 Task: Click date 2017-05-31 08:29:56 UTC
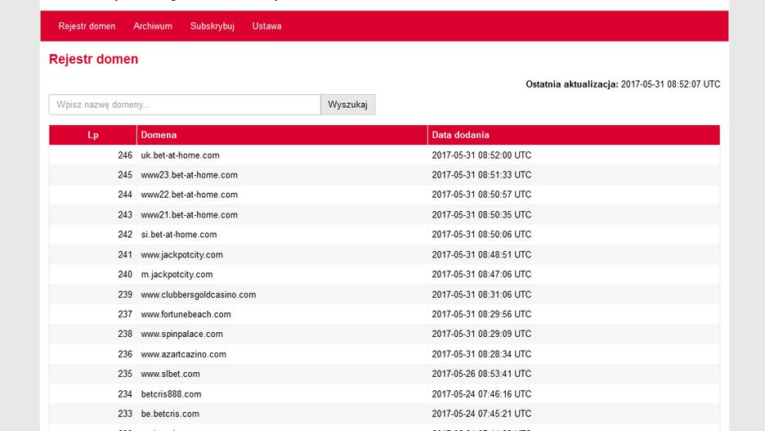tap(481, 314)
